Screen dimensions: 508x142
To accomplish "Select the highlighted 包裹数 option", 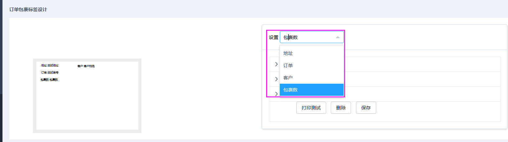I will [x=312, y=90].
